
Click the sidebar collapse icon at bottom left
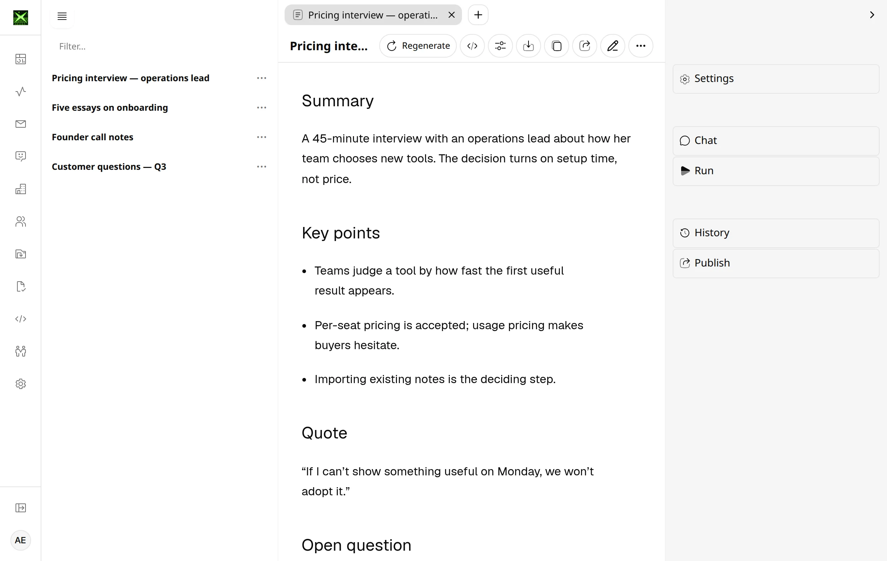21,508
